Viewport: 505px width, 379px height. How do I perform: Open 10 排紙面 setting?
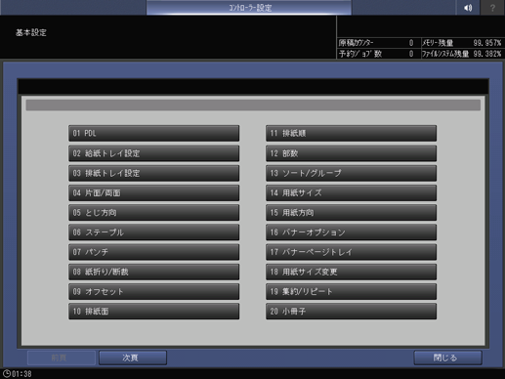(154, 312)
